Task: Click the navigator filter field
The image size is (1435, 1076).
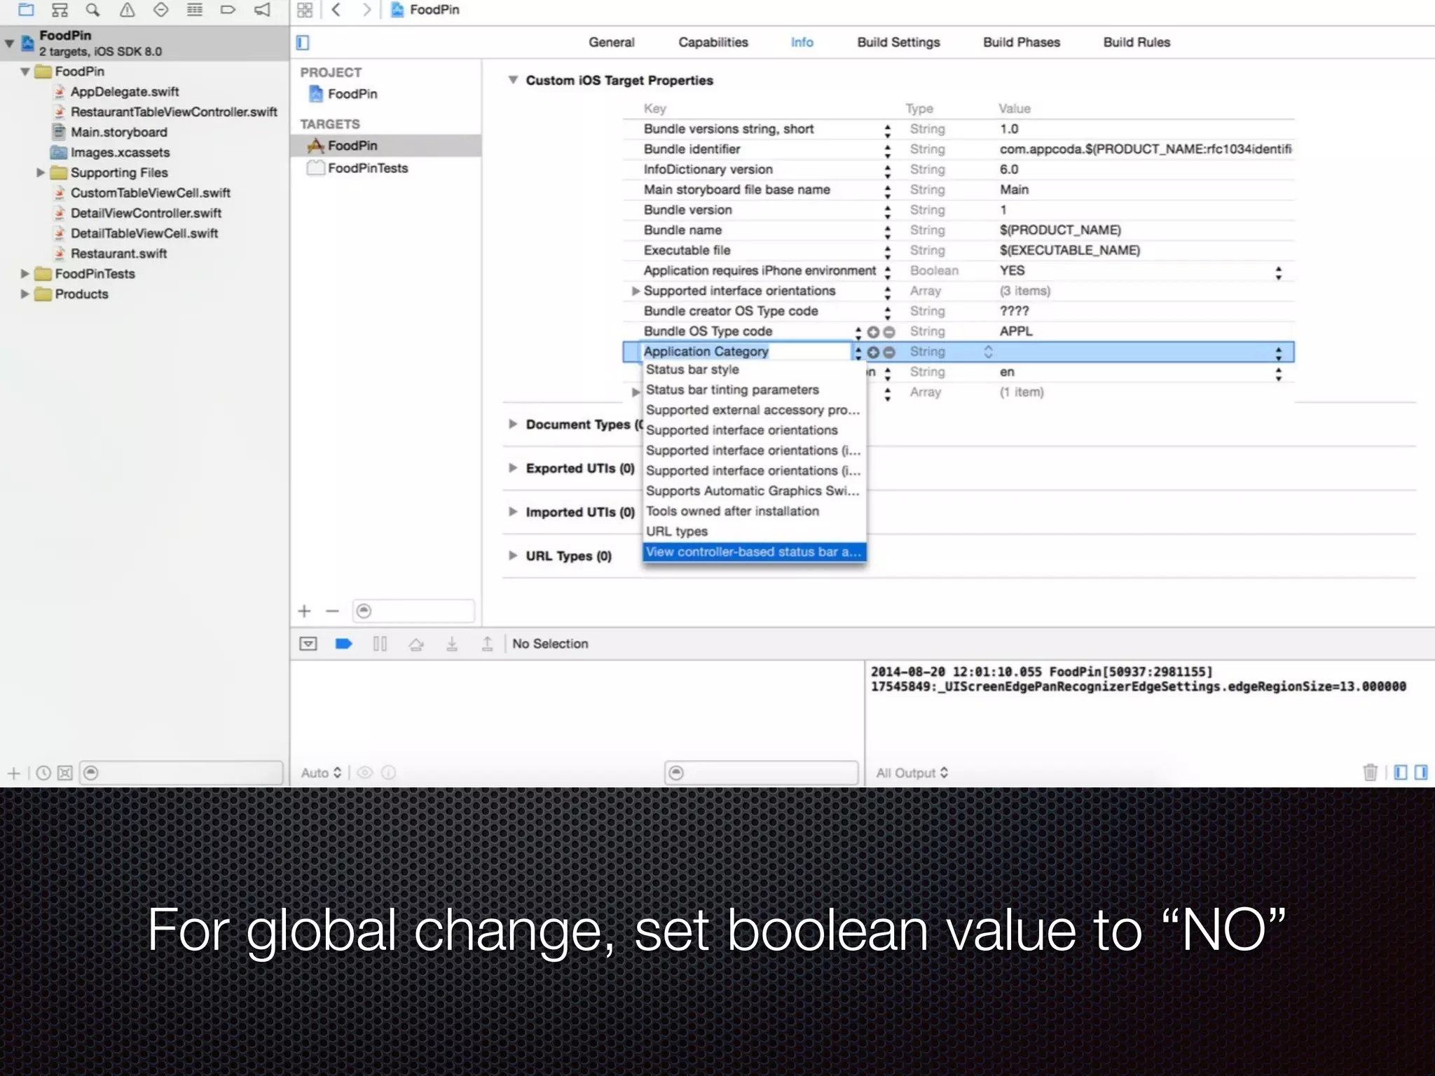Action: (x=181, y=773)
